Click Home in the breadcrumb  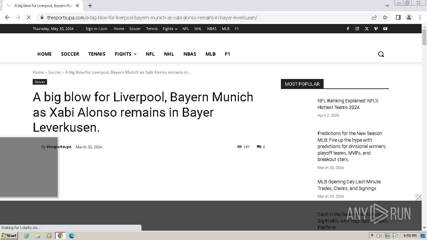click(38, 72)
